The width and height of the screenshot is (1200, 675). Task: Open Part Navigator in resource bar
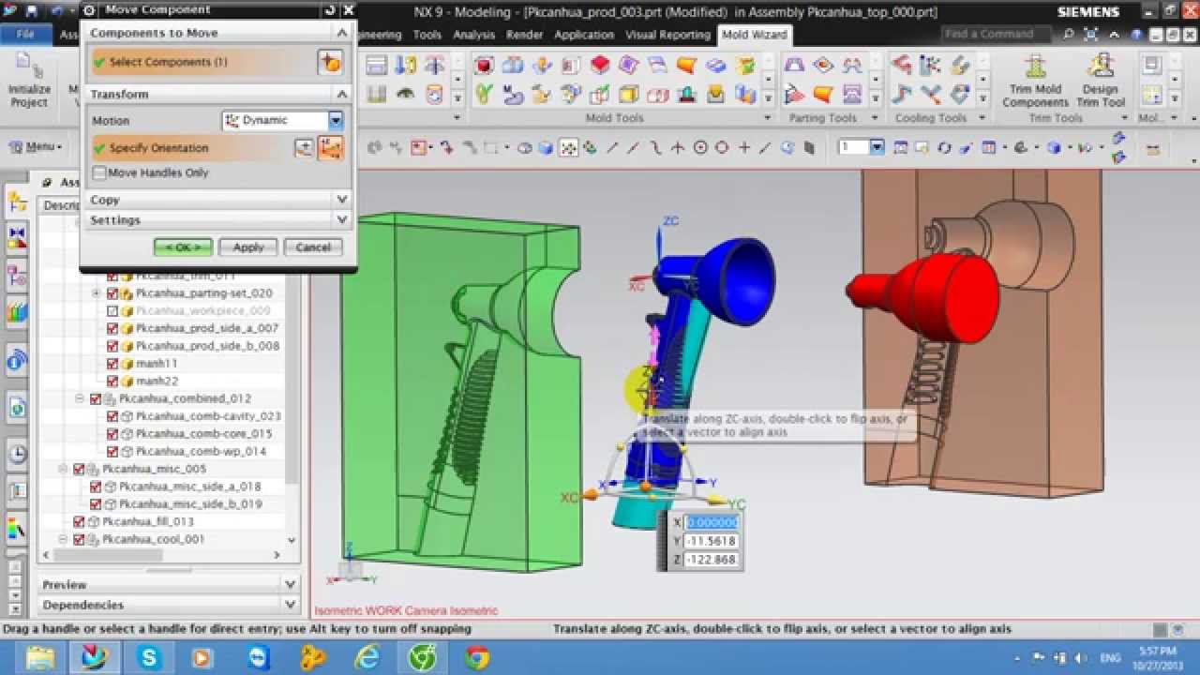pos(17,276)
